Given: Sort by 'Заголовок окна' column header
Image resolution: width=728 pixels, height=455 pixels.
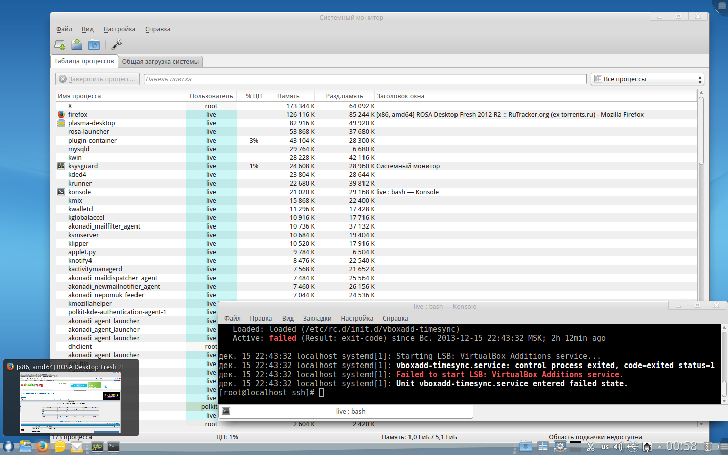Looking at the screenshot, I should (x=536, y=96).
